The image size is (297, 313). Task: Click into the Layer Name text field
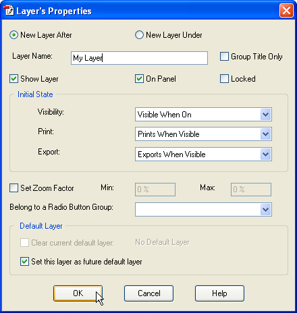pyautogui.click(x=139, y=58)
